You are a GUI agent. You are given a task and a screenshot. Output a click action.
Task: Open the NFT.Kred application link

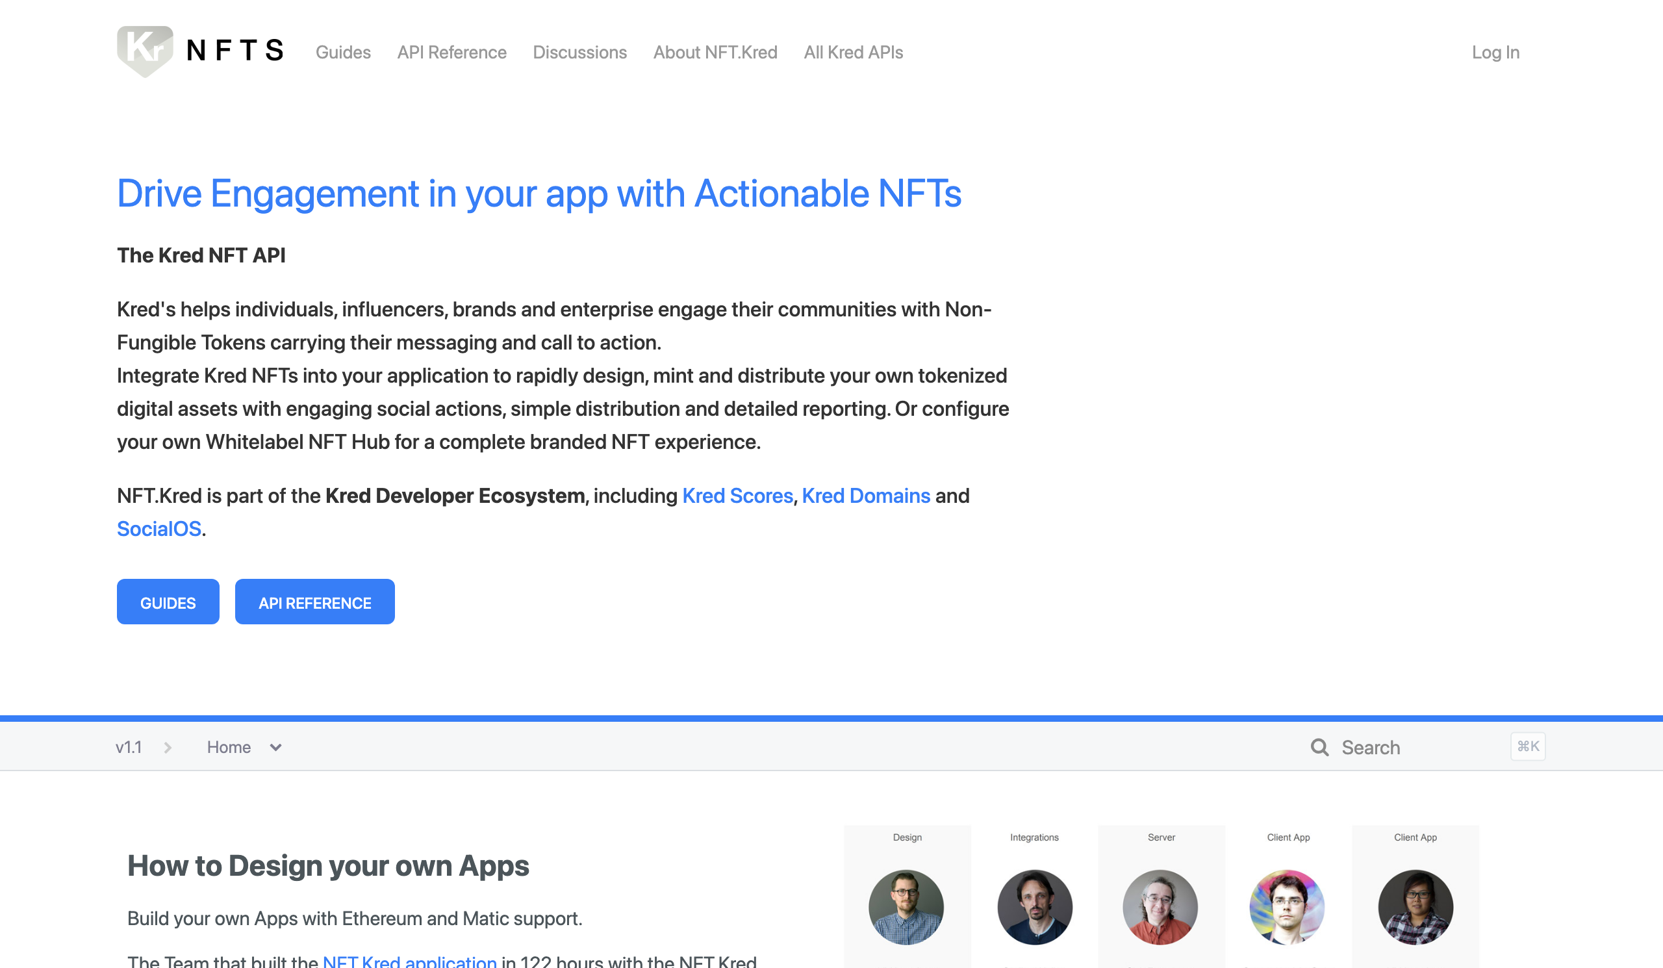pyautogui.click(x=410, y=962)
